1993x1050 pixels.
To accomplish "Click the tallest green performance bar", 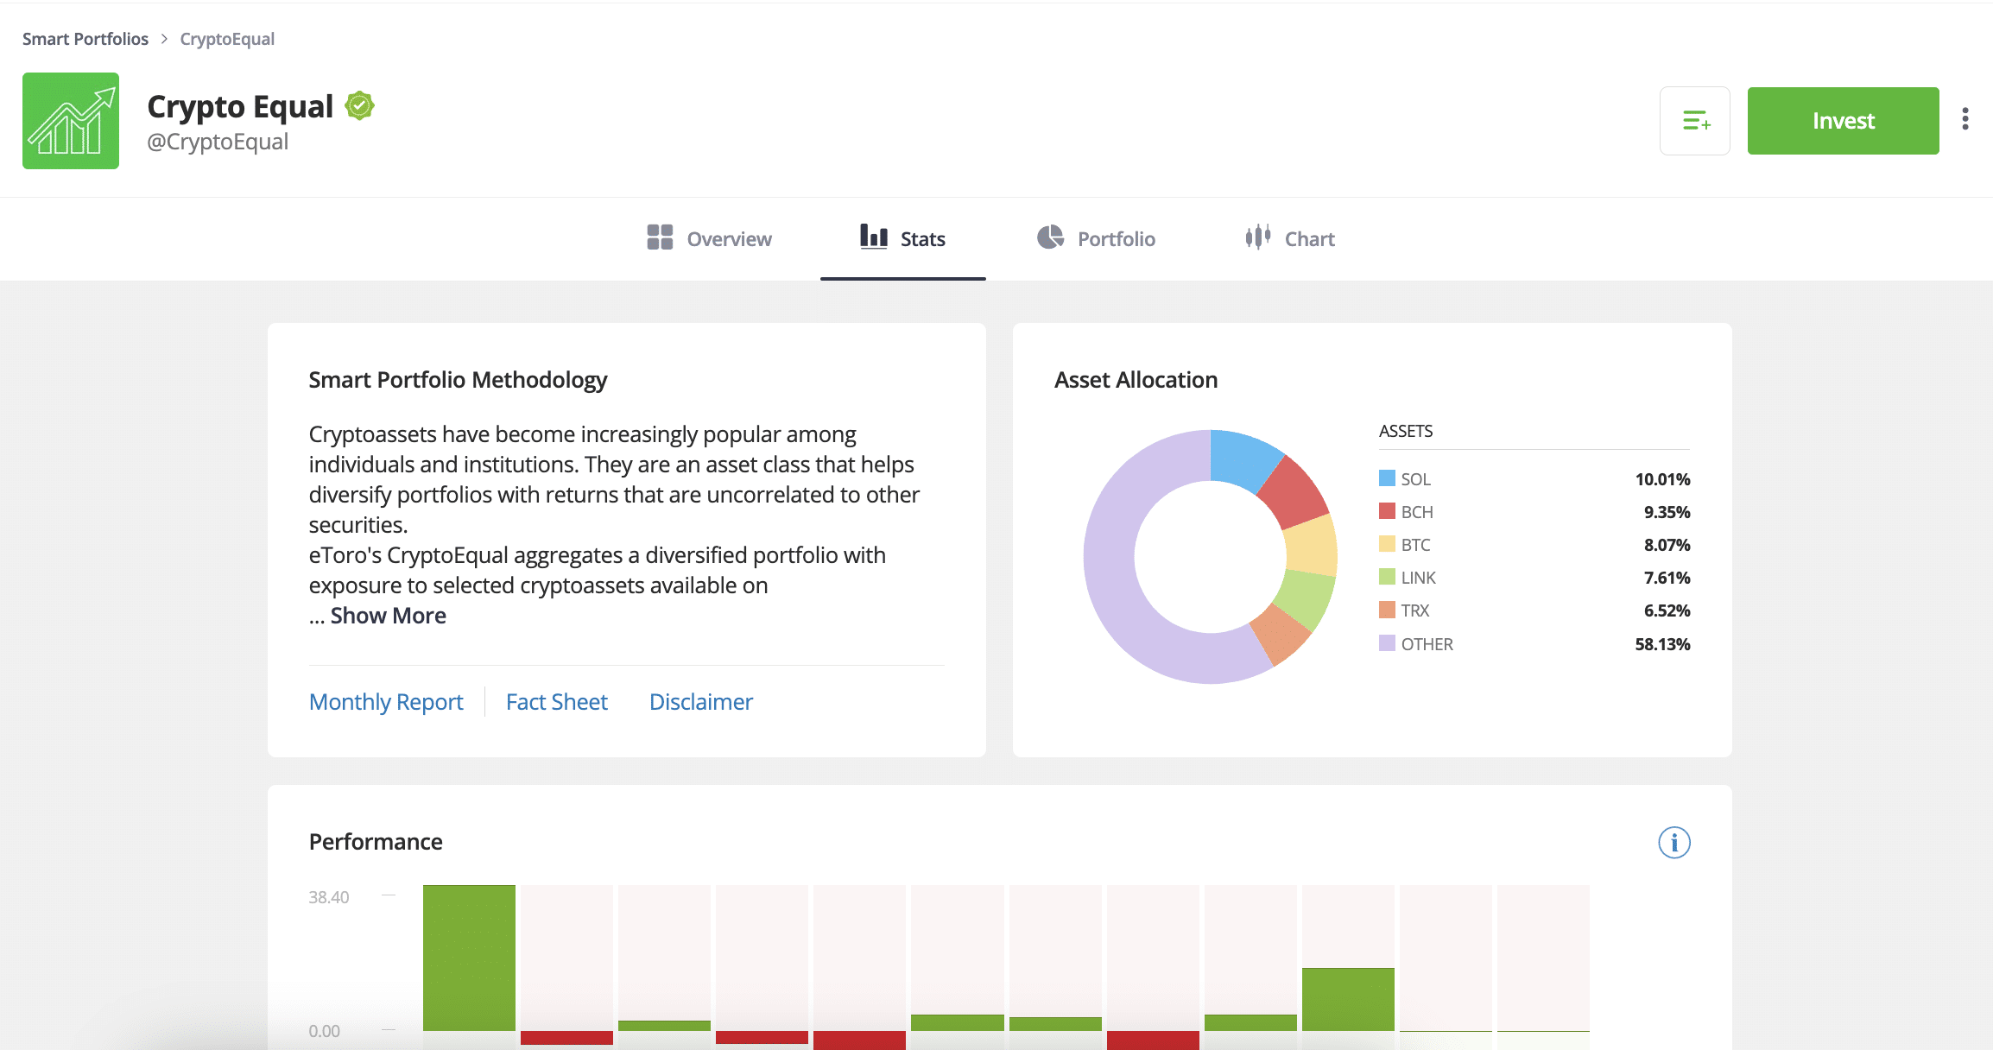I will 469,958.
